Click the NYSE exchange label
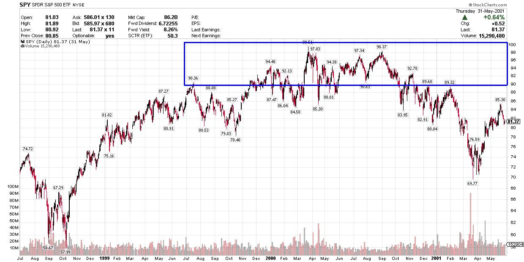This screenshot has width=524, height=262. point(79,6)
